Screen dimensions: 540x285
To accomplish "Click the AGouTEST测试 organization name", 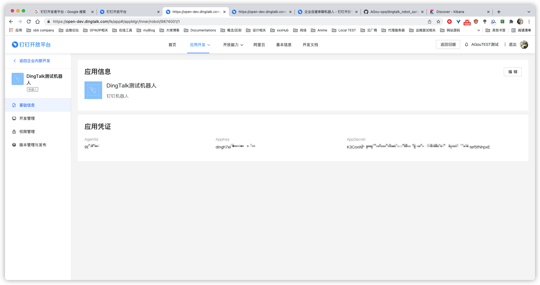I will pyautogui.click(x=485, y=44).
